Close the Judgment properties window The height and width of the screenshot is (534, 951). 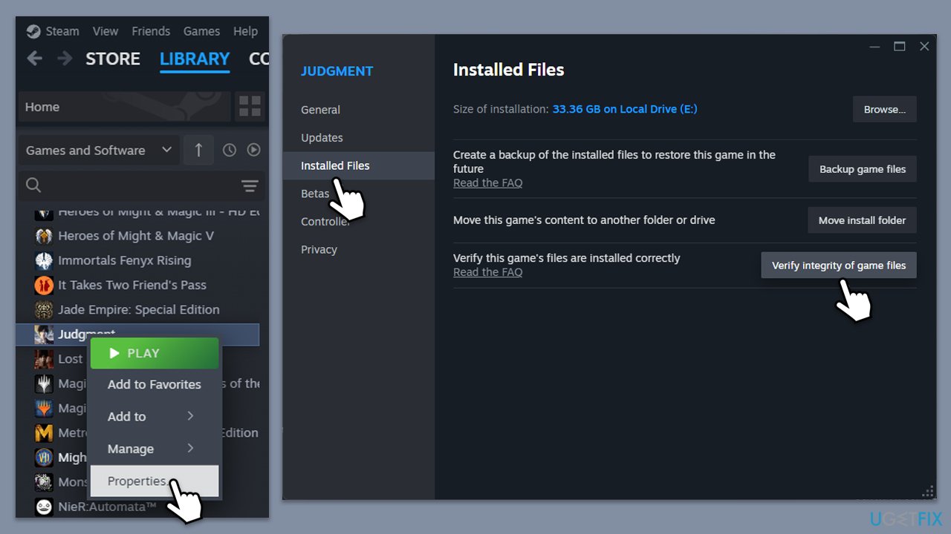(924, 46)
